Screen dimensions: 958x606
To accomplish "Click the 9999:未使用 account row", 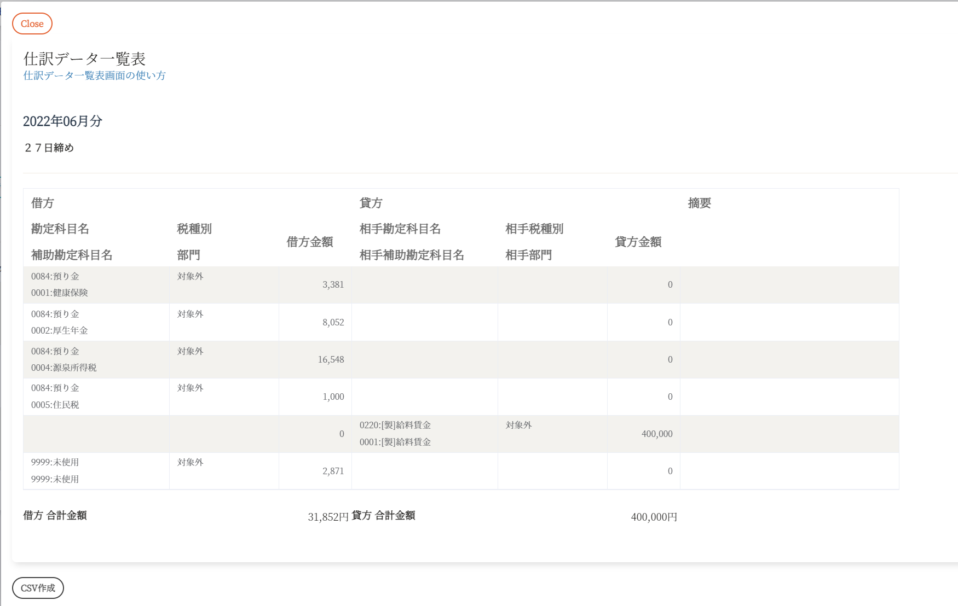I will tap(55, 462).
